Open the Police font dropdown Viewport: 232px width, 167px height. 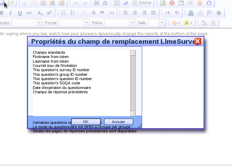(119, 23)
